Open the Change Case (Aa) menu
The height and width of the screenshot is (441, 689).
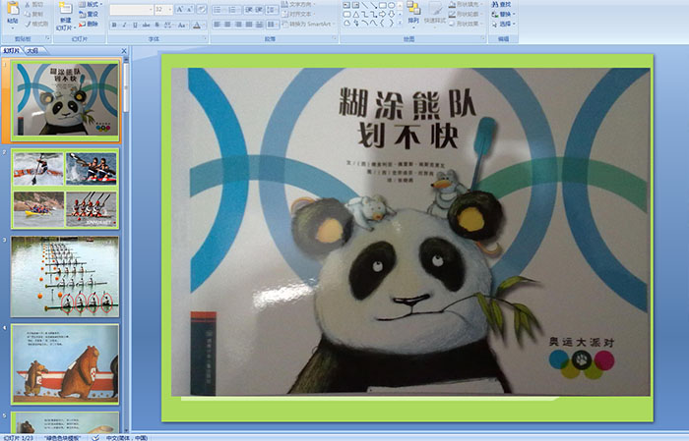182,25
